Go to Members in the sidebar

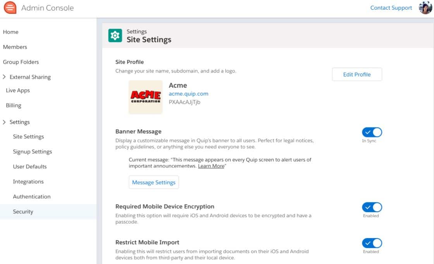tap(15, 47)
